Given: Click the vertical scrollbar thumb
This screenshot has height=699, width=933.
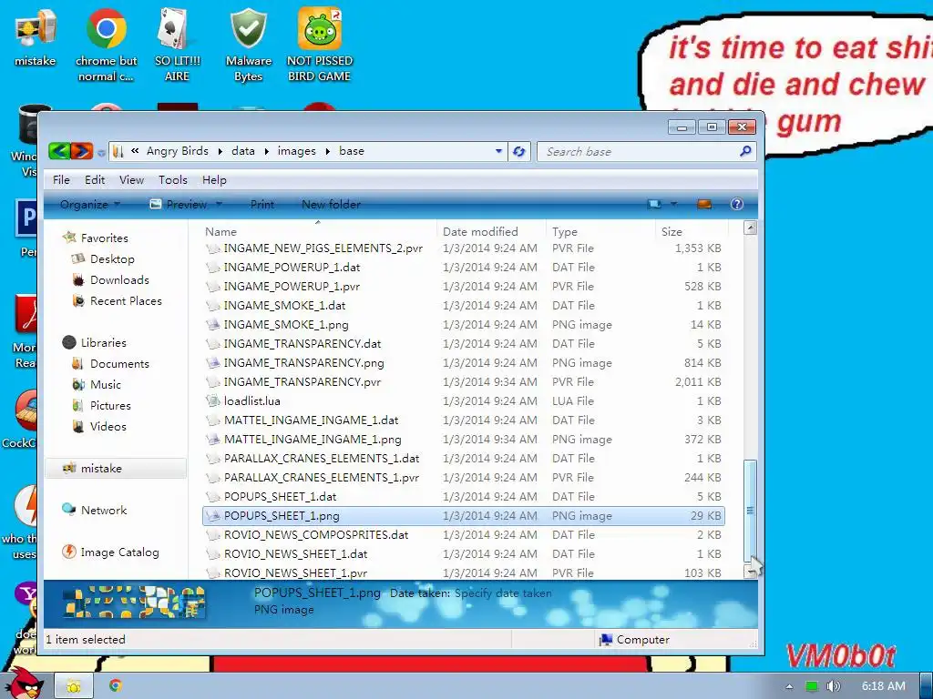Looking at the screenshot, I should click(x=751, y=511).
